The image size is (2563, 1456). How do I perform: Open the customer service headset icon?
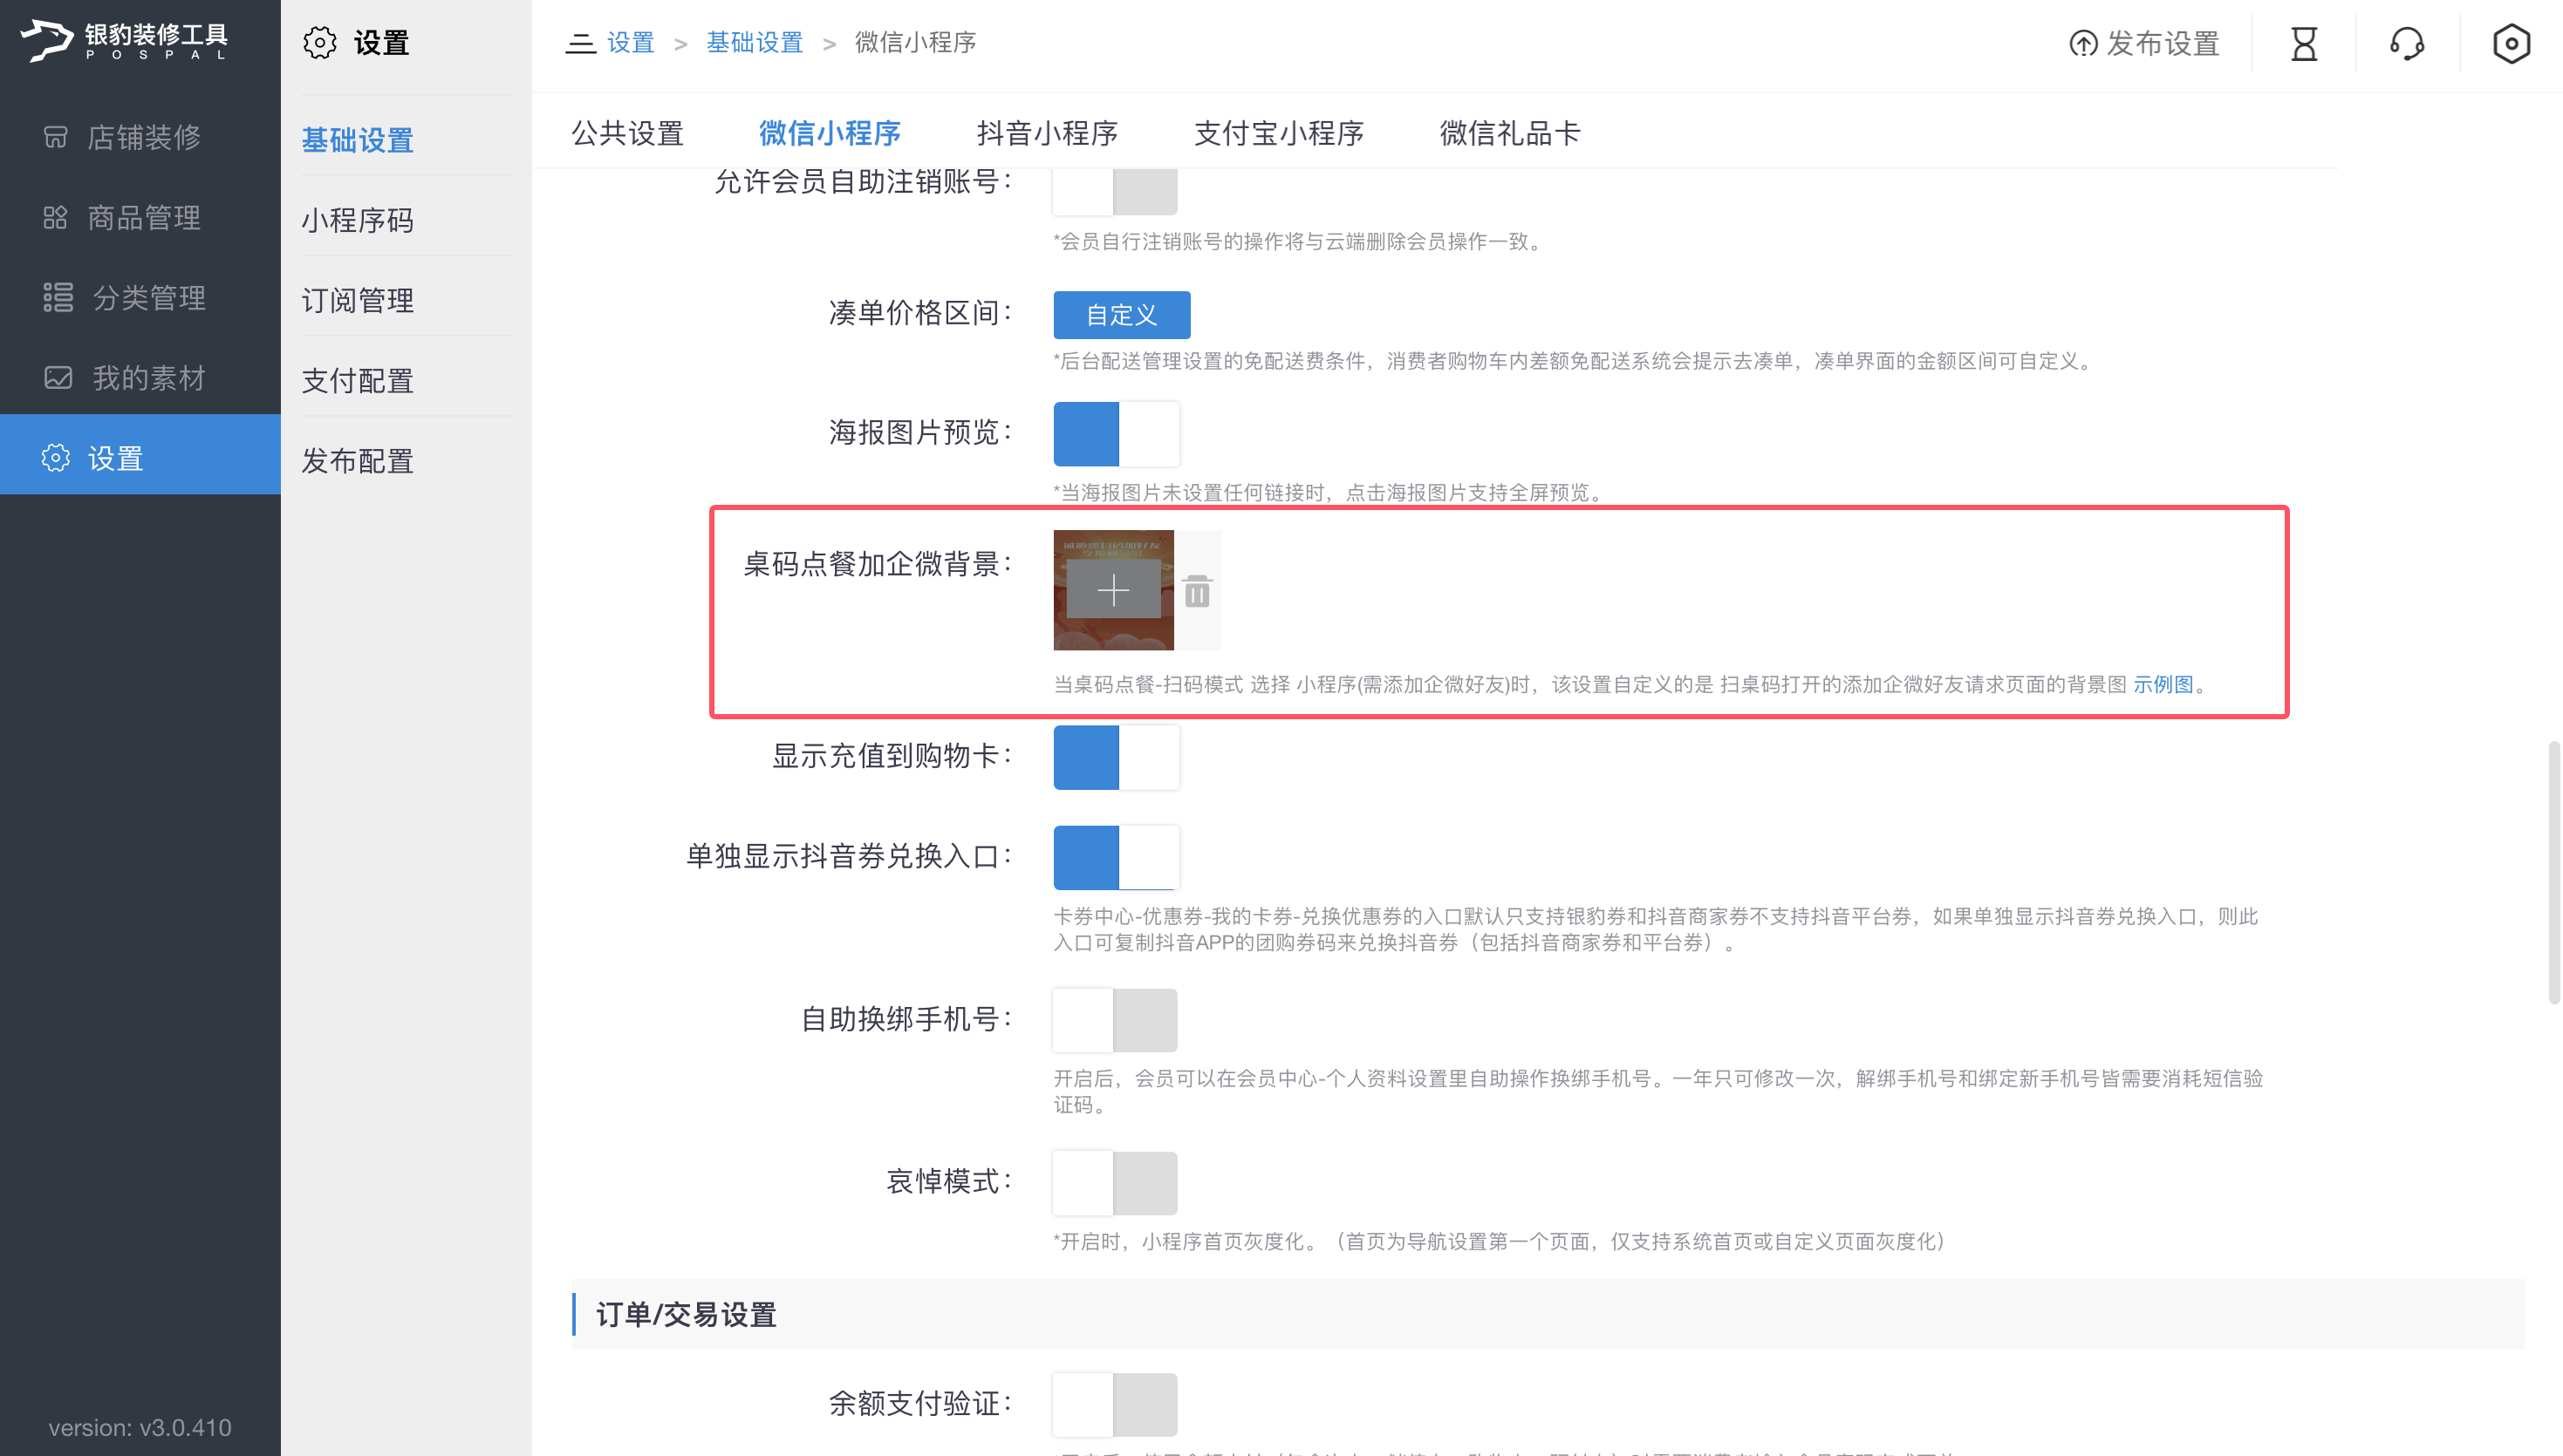(2407, 44)
